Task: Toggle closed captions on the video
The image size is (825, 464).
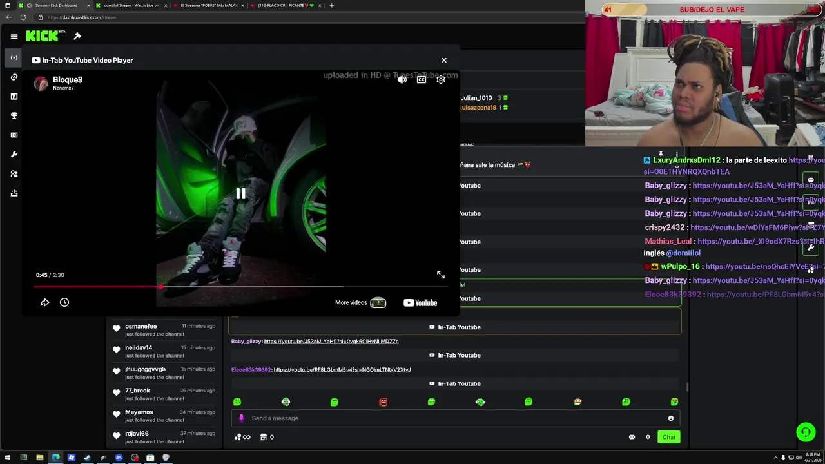Action: [x=422, y=80]
